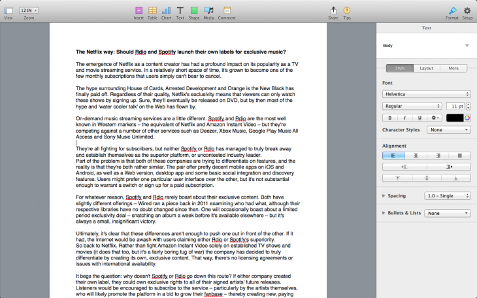The height and width of the screenshot is (298, 477).
Task: Open the Shape picker
Action: pos(194,11)
